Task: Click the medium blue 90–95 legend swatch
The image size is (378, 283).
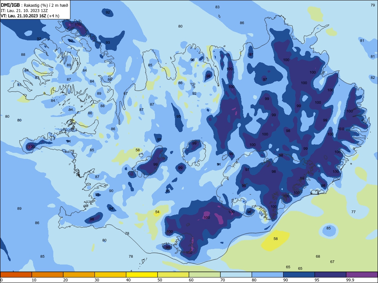Action: (x=299, y=275)
